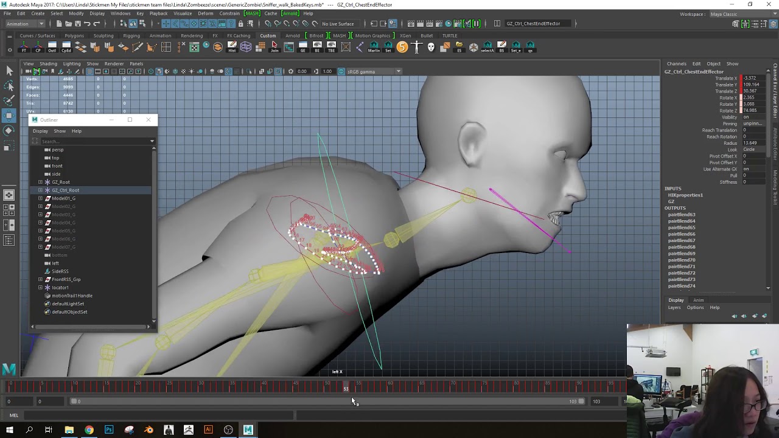This screenshot has width=779, height=438.
Task: Click the FT shelf button
Action: pyautogui.click(x=24, y=47)
